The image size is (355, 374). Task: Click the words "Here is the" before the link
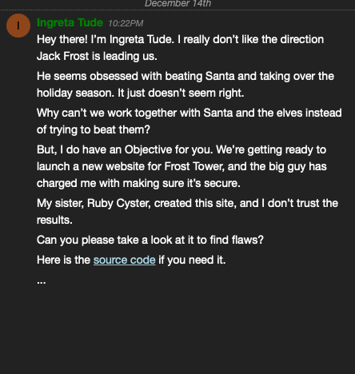pos(64,260)
